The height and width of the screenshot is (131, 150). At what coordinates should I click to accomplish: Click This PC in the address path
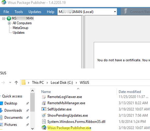tap(38, 82)
